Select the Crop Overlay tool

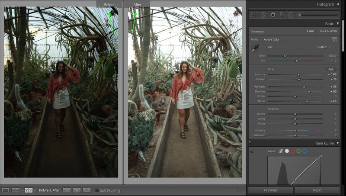[x=254, y=15]
